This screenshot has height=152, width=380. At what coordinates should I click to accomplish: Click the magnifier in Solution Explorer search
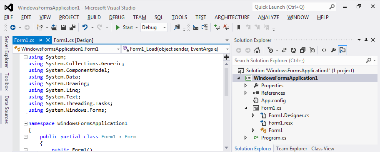(369, 60)
